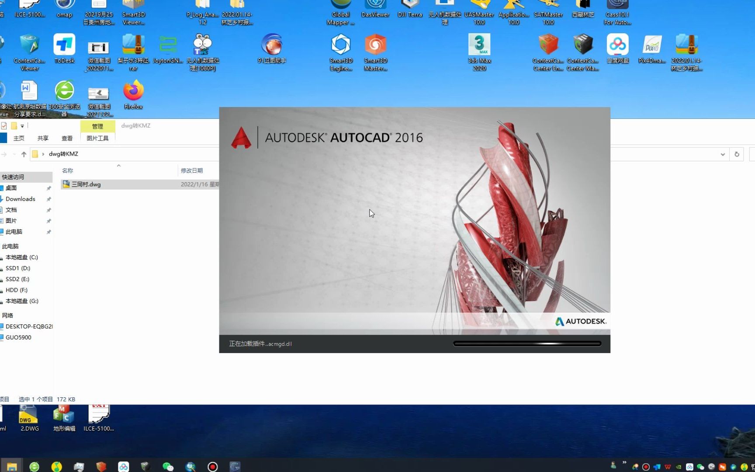Click the 360 browser taskbar icon
This screenshot has height=472, width=755.
(x=34, y=466)
